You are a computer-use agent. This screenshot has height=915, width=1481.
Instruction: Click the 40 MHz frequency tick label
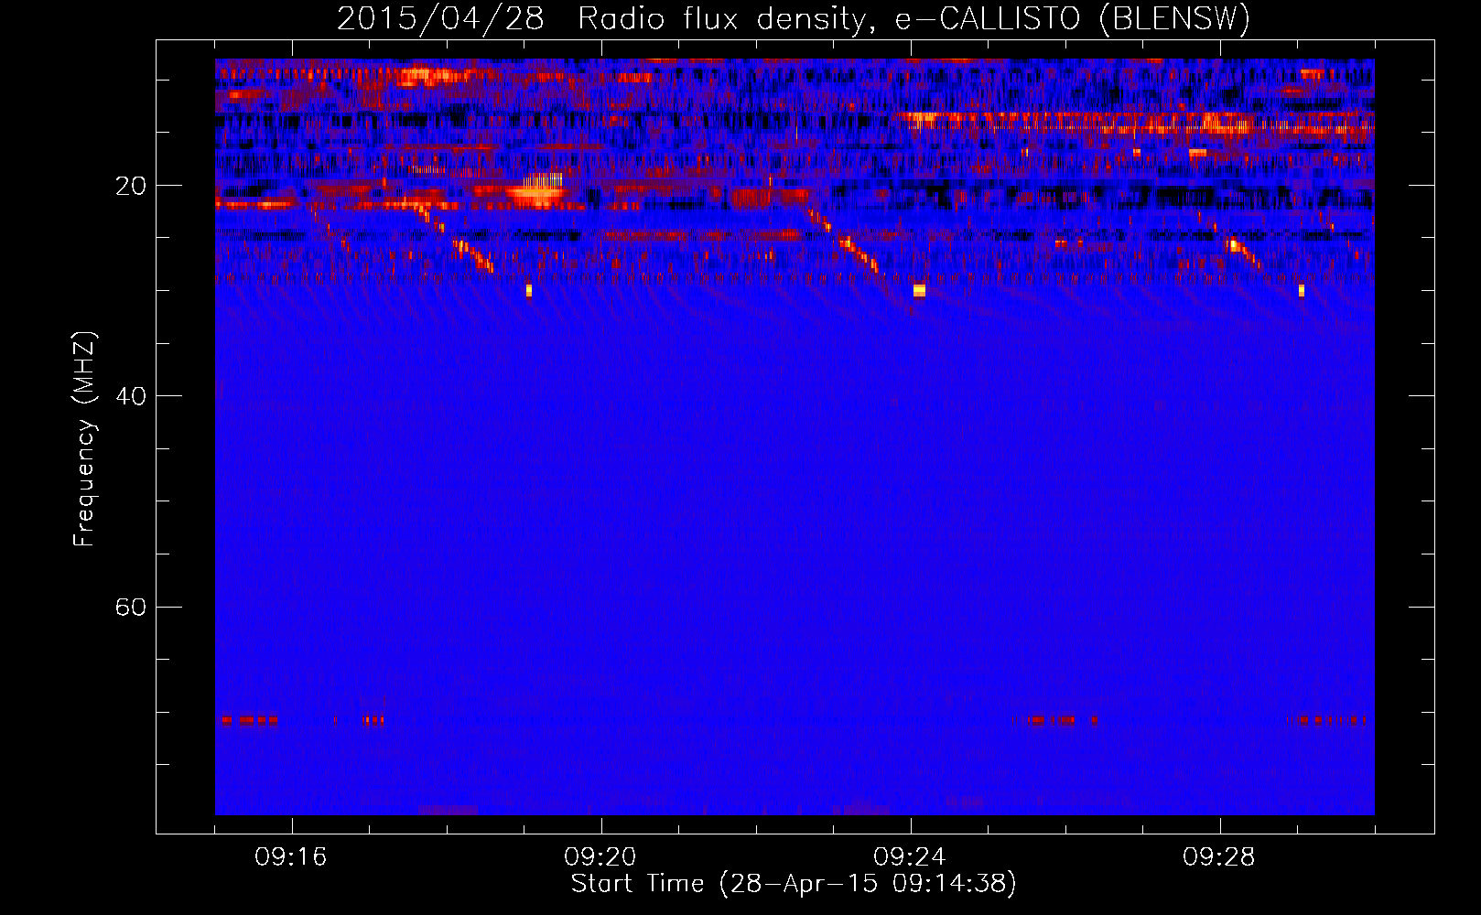coord(130,396)
